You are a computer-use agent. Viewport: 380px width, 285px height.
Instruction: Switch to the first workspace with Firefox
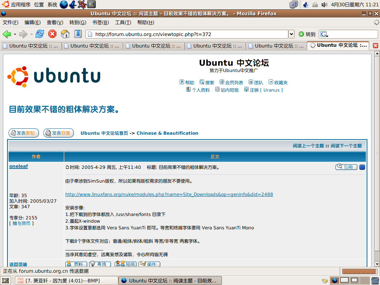tap(335, 281)
